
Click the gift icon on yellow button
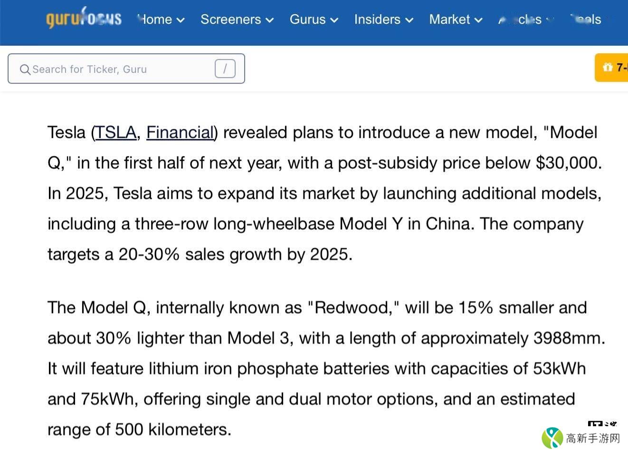tap(608, 68)
